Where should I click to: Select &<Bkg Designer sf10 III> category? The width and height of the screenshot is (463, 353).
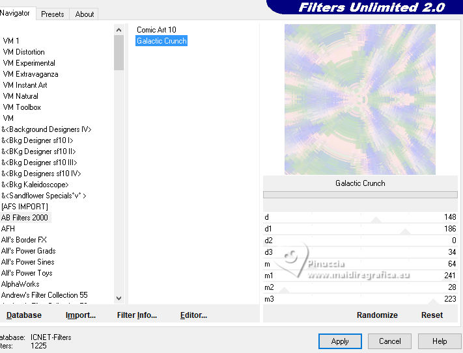39,163
